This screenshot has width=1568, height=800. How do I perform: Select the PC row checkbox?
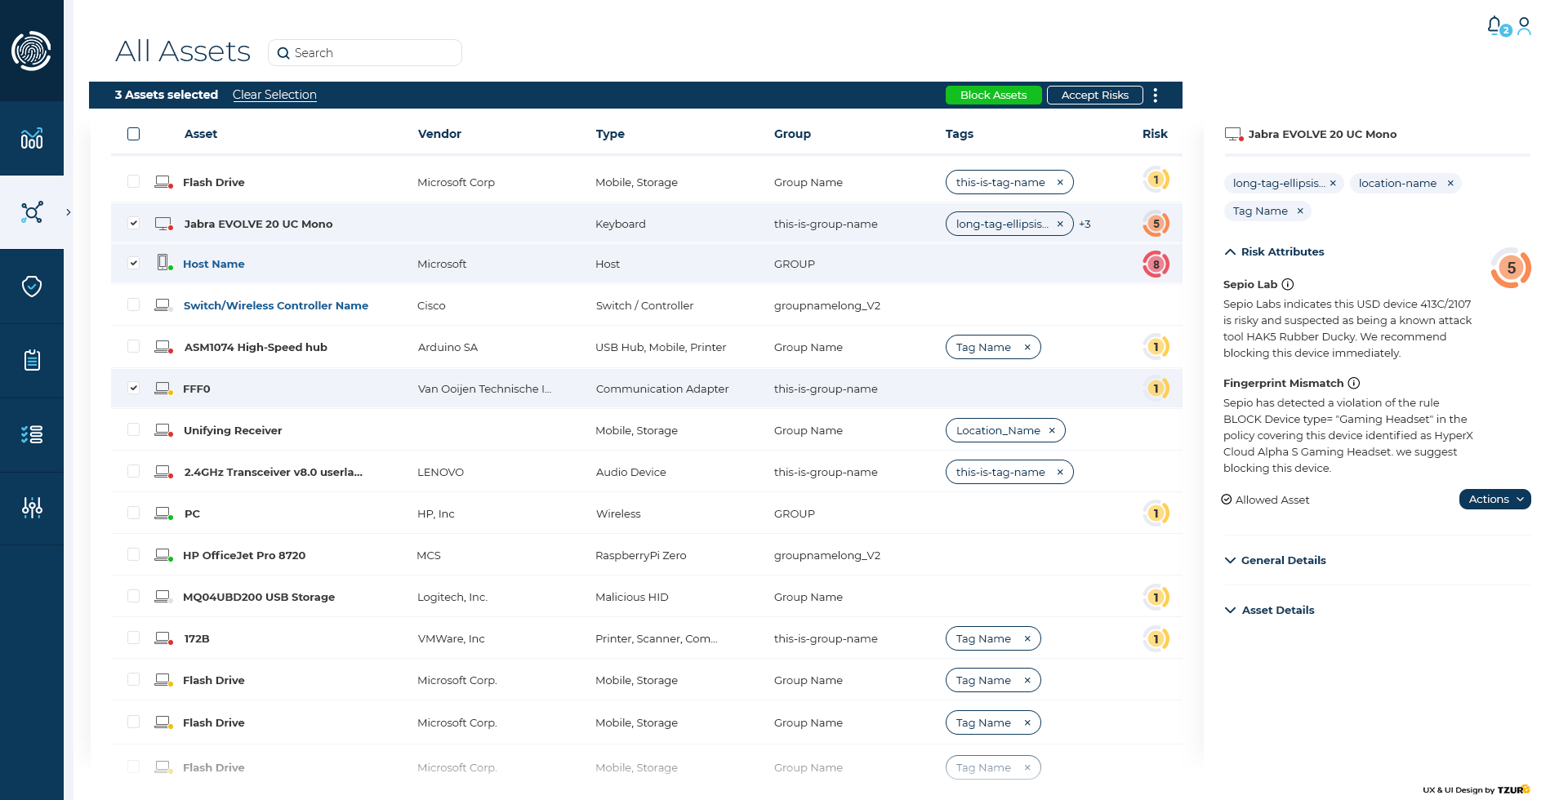click(x=134, y=513)
